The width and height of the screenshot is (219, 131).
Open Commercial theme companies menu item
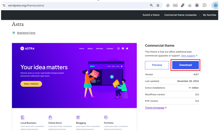[x=180, y=15]
